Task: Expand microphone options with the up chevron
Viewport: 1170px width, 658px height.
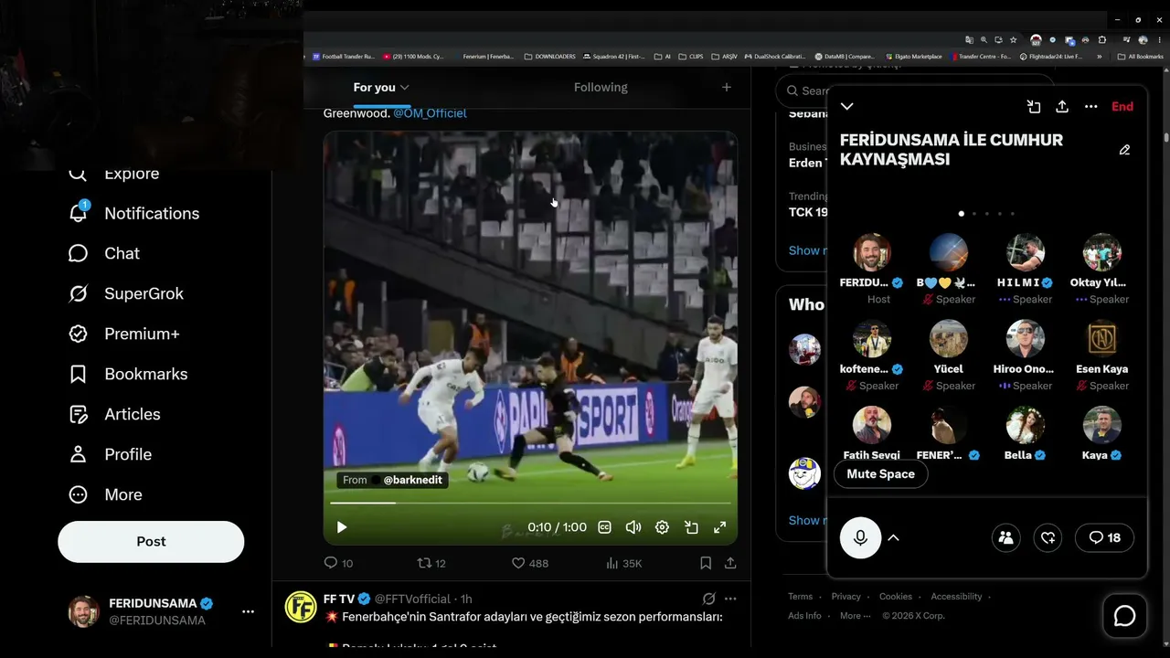Action: (x=894, y=537)
